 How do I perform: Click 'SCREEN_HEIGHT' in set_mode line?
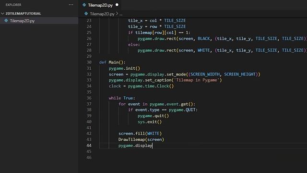(x=240, y=74)
